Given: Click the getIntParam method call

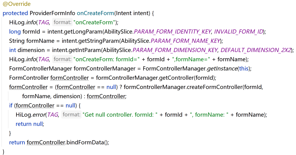Looking at the screenshot, I should (78, 50).
